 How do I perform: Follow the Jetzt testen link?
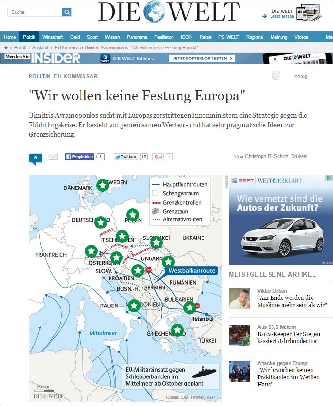[x=282, y=16]
